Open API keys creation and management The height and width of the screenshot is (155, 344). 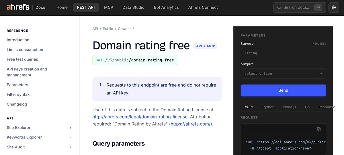tap(27, 72)
